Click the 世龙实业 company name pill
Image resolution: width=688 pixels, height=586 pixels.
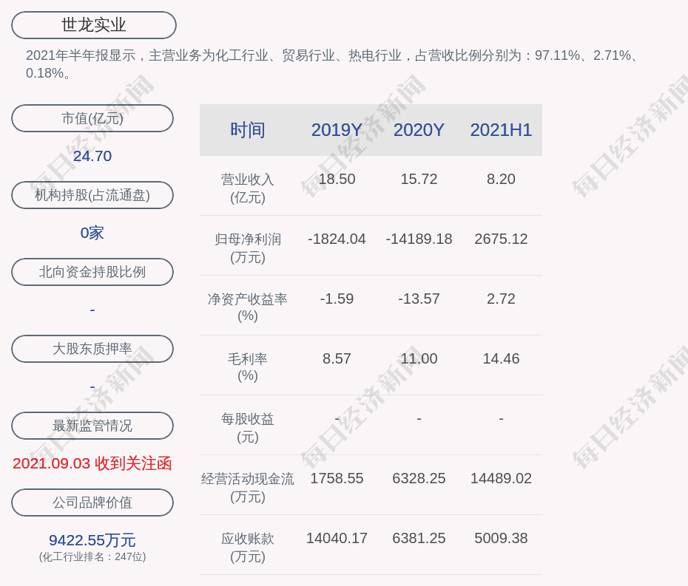coord(93,25)
